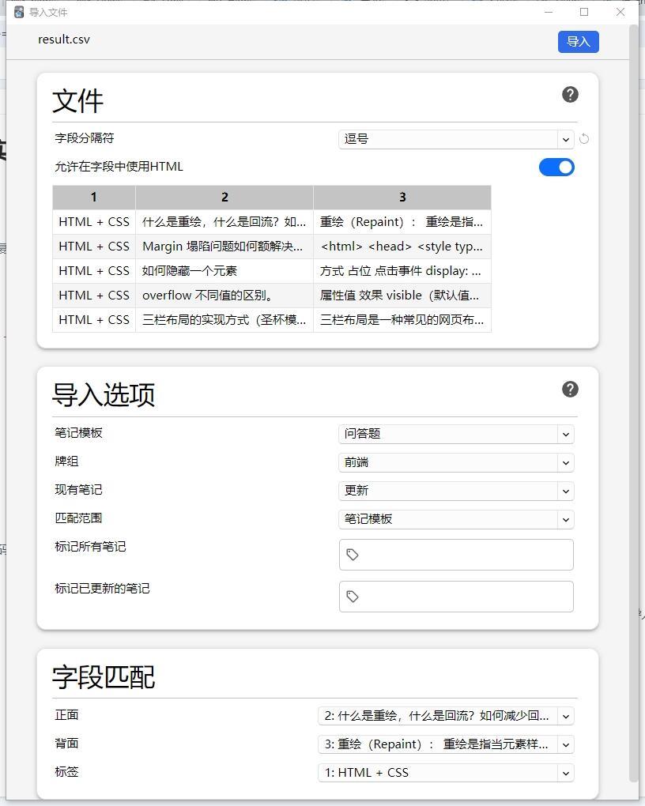Disable 允许在字段中使用HTML toggle
Screen dimensions: 645x806
tap(556, 167)
